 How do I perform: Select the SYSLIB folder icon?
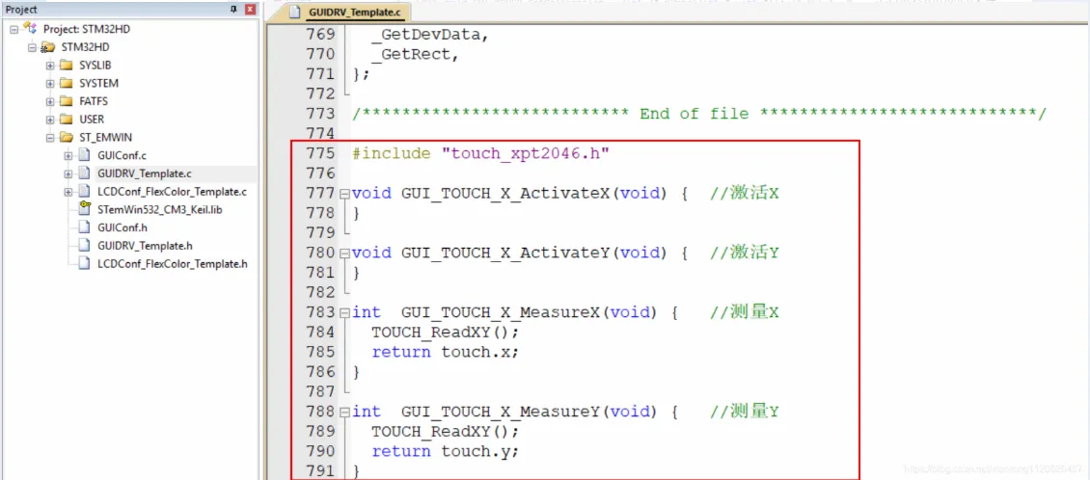66,65
